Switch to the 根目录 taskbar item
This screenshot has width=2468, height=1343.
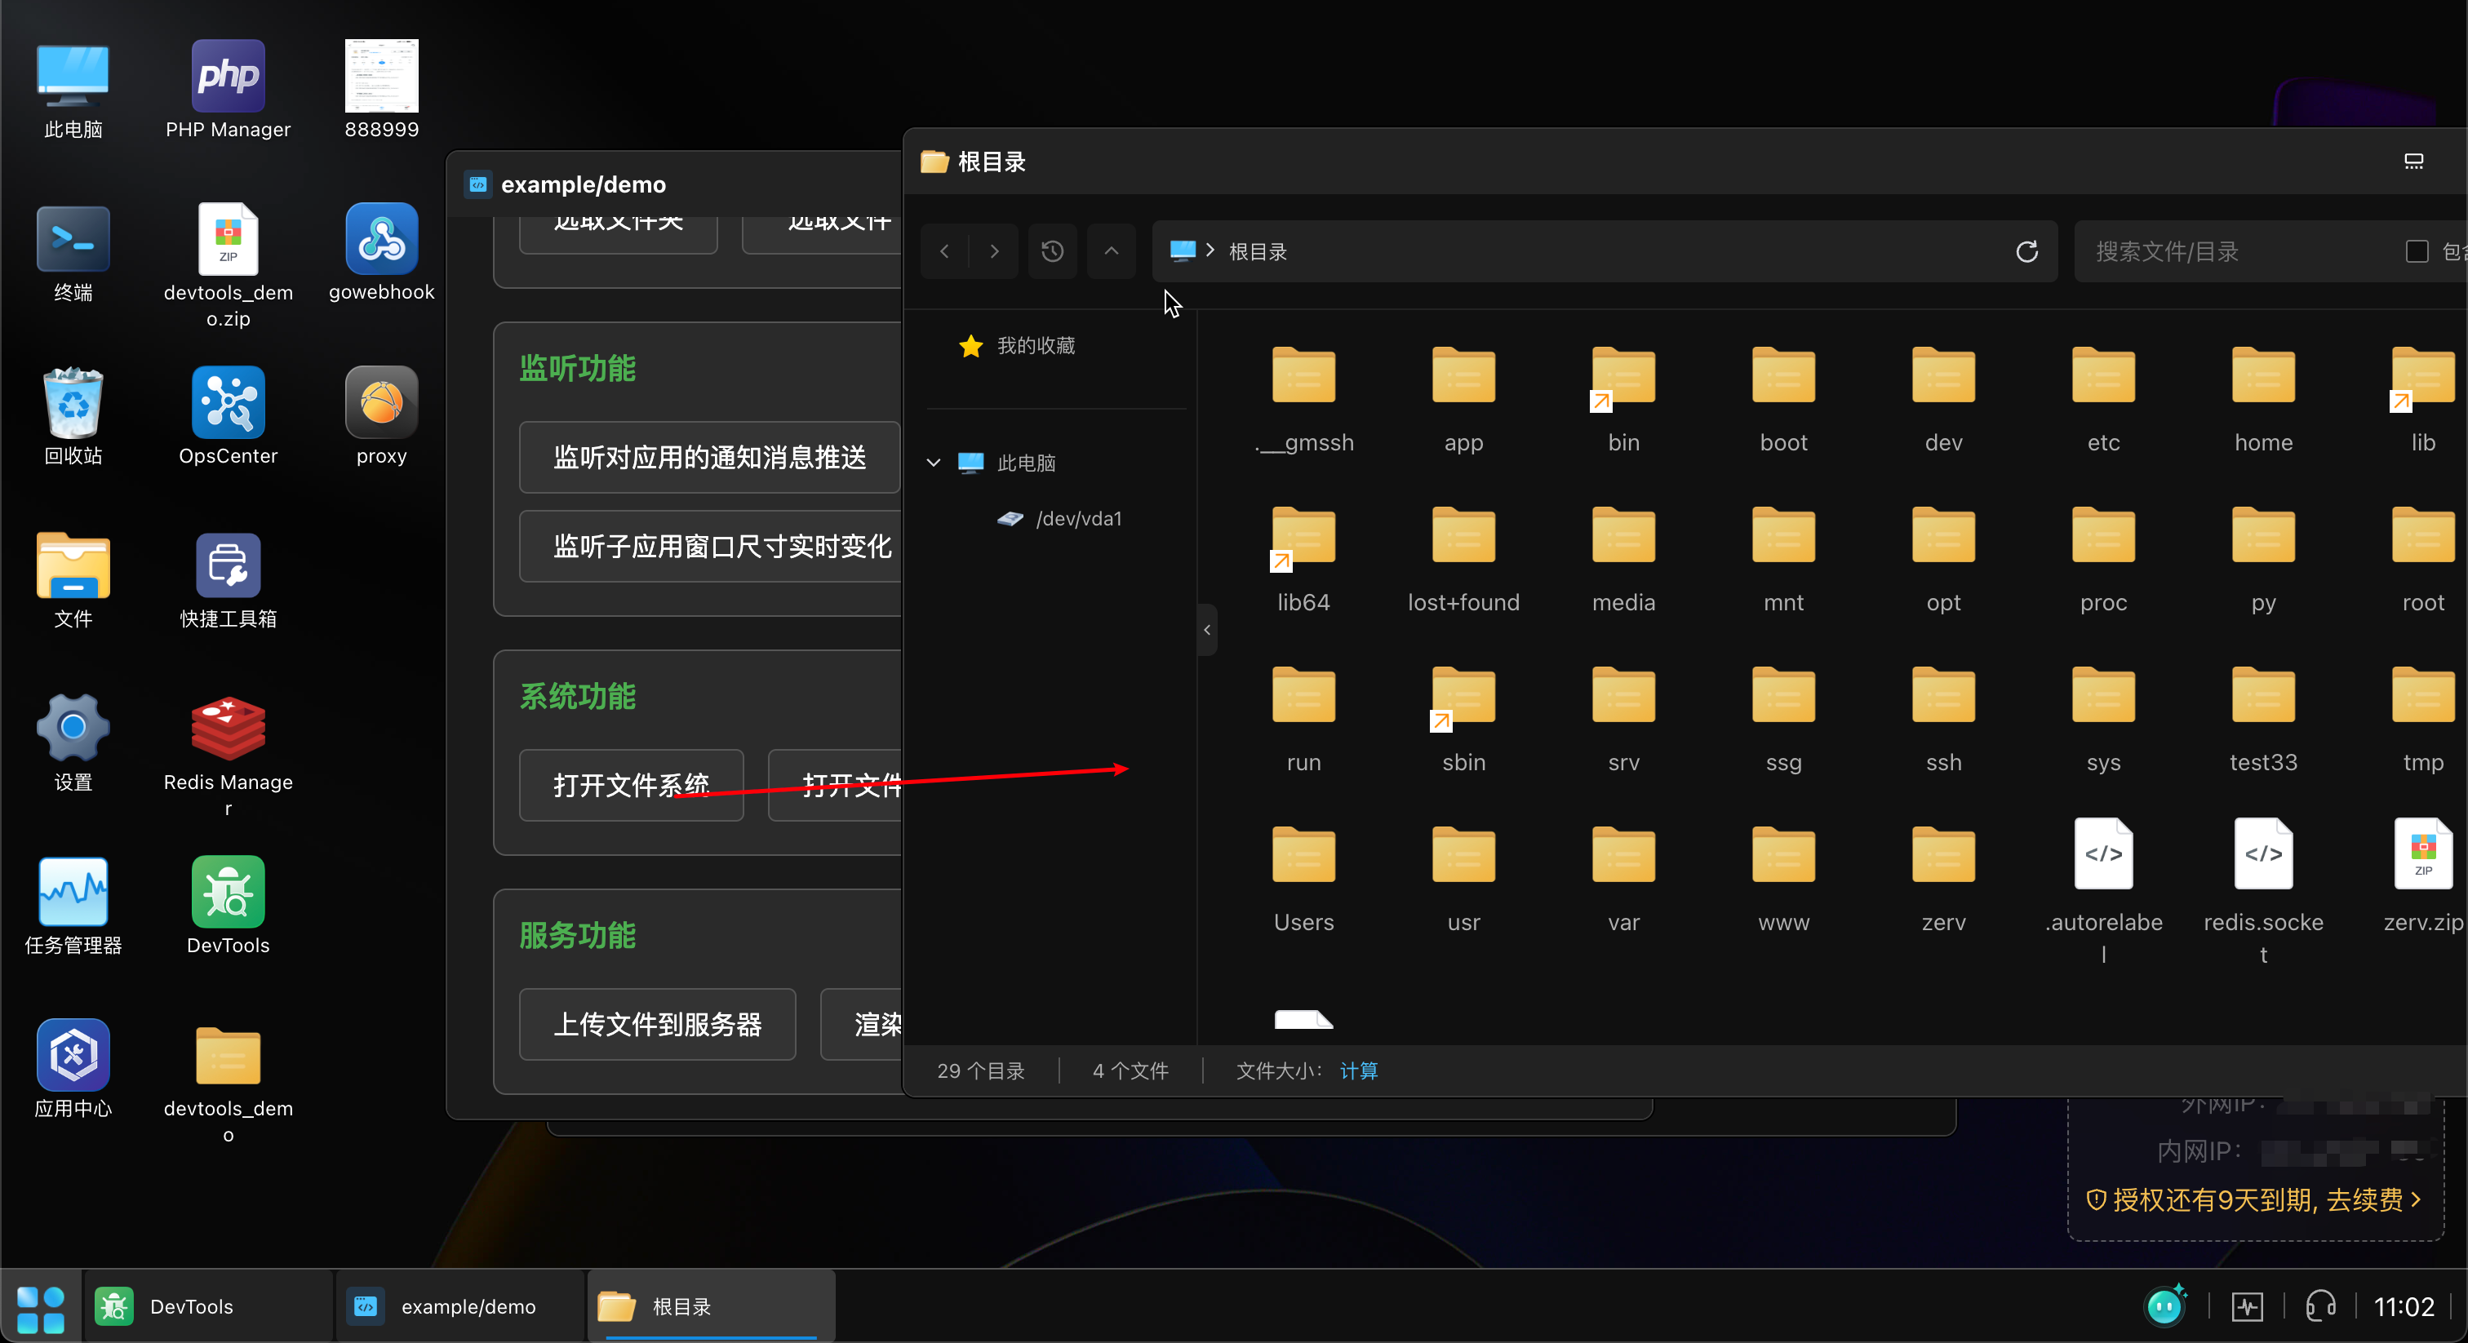pyautogui.click(x=712, y=1306)
